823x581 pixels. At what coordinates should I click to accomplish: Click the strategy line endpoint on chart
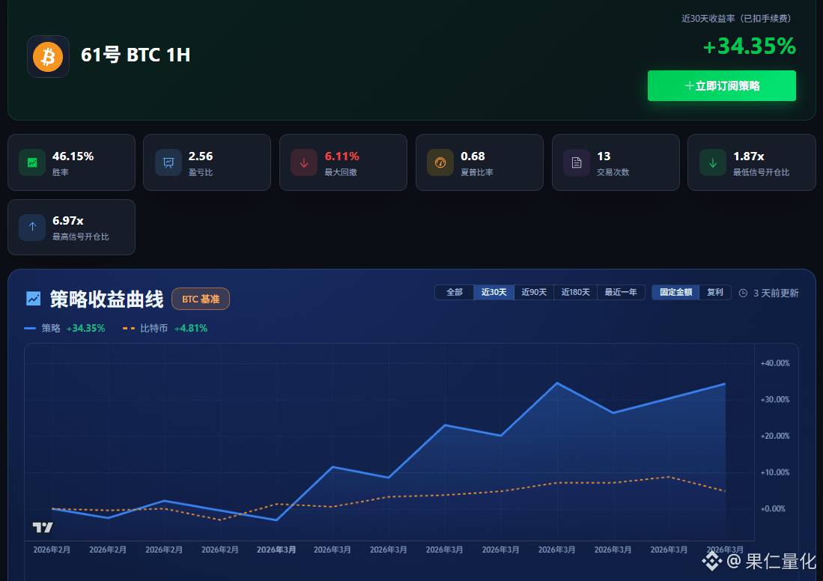(725, 384)
